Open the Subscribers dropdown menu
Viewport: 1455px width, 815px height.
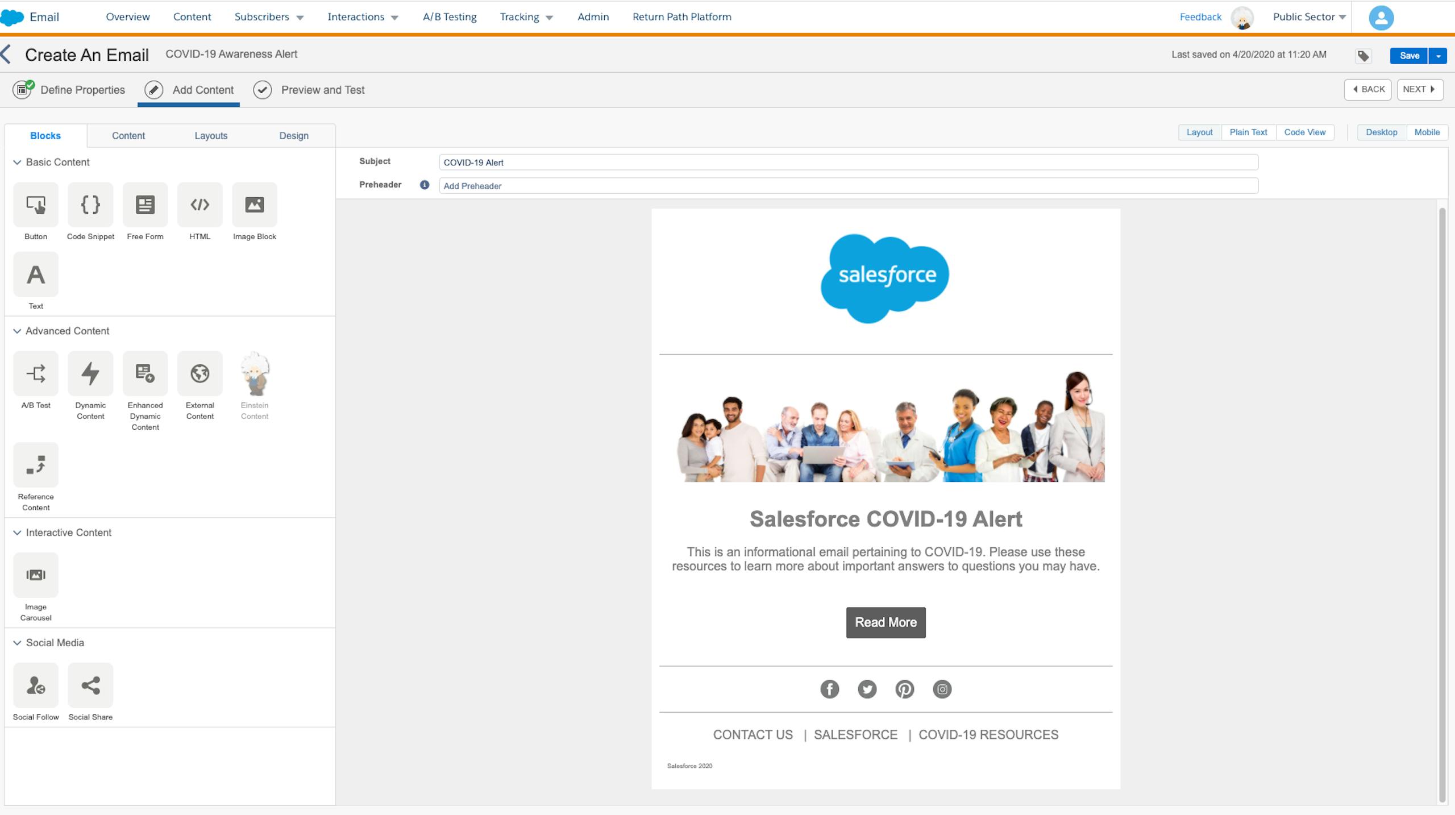click(x=269, y=17)
